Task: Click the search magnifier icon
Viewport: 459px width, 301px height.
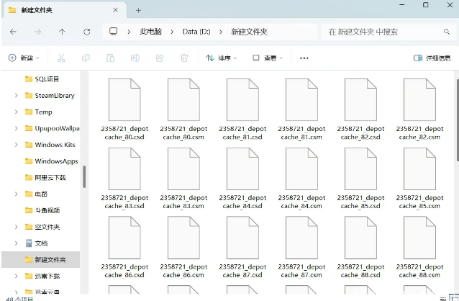Action: [447, 32]
